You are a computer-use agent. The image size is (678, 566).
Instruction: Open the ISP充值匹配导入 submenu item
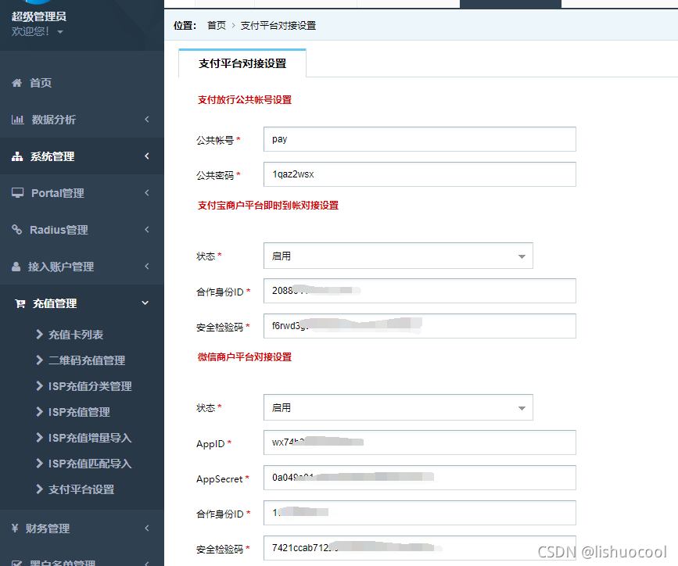point(90,464)
